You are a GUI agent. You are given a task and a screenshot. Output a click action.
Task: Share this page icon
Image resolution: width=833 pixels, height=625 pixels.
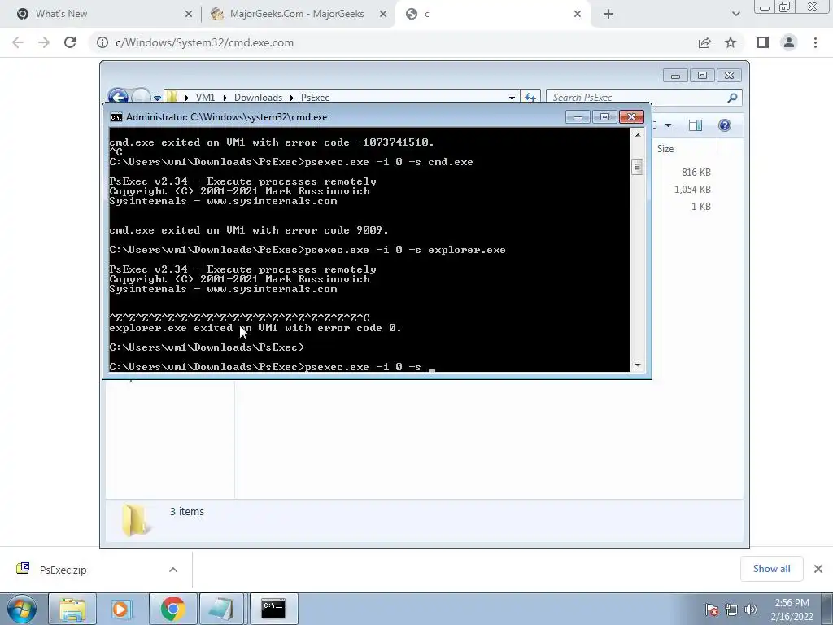click(x=704, y=42)
